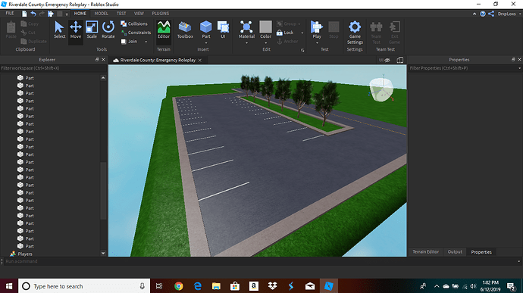The image size is (523, 293).
Task: Expand the Material dropdown arrow
Action: coord(246,43)
